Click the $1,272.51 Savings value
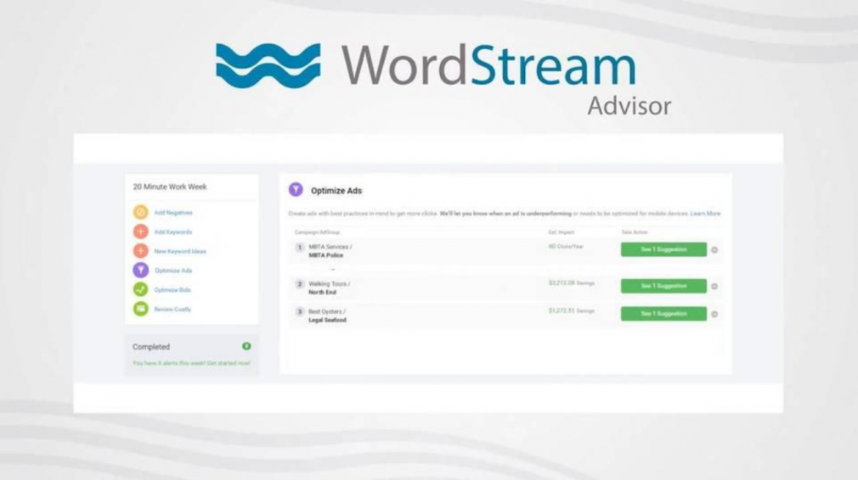Image resolution: width=858 pixels, height=480 pixels. [571, 310]
